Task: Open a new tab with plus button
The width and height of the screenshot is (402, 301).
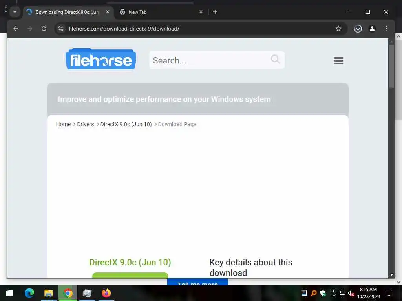Action: click(215, 12)
